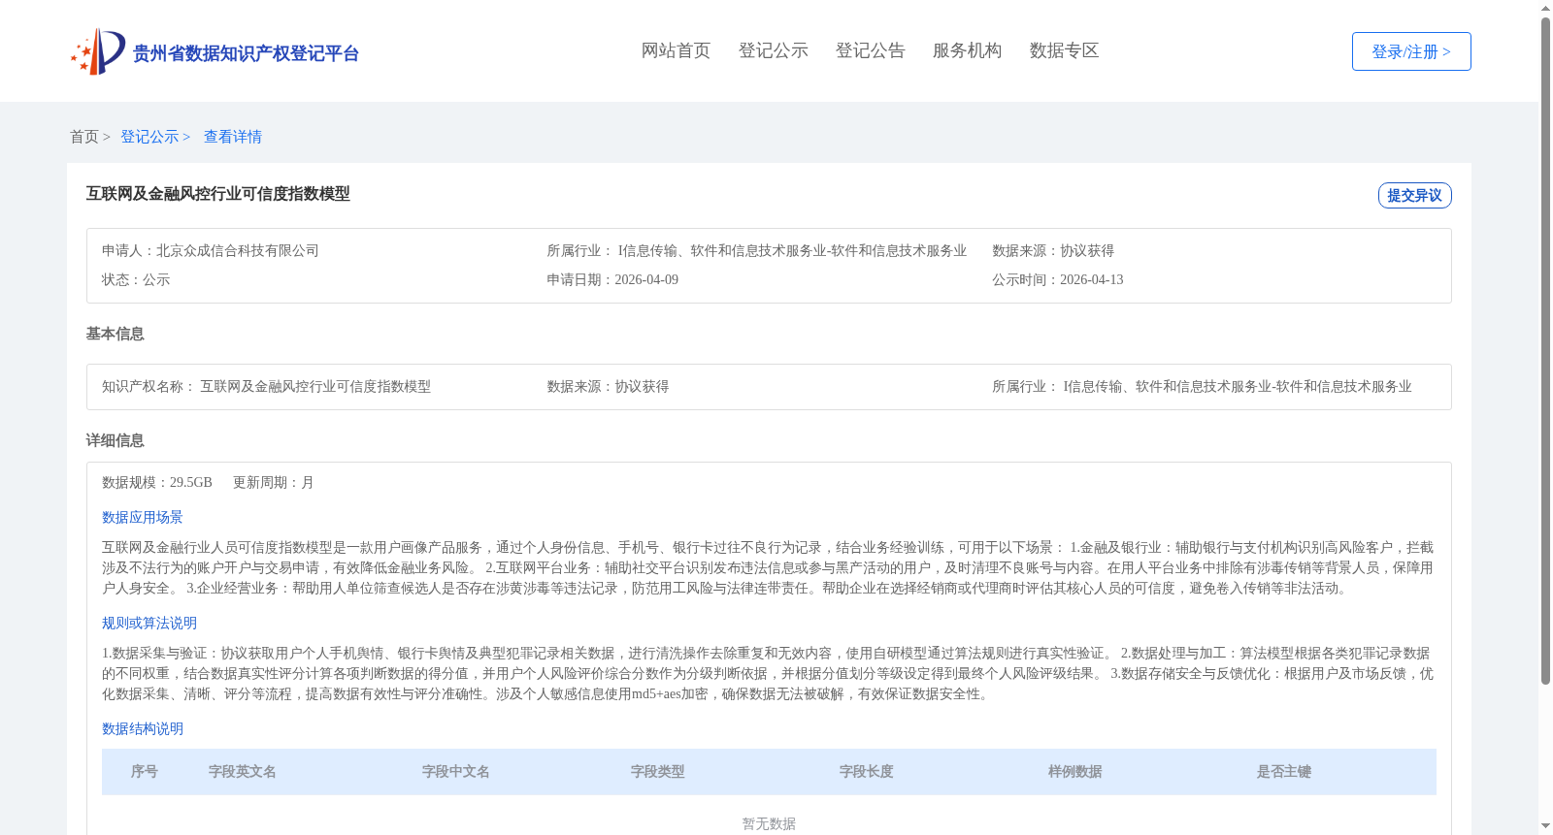Click 数据来源：协议获得 in the 基本信息 box
The width and height of the screenshot is (1553, 835).
pyautogui.click(x=608, y=386)
